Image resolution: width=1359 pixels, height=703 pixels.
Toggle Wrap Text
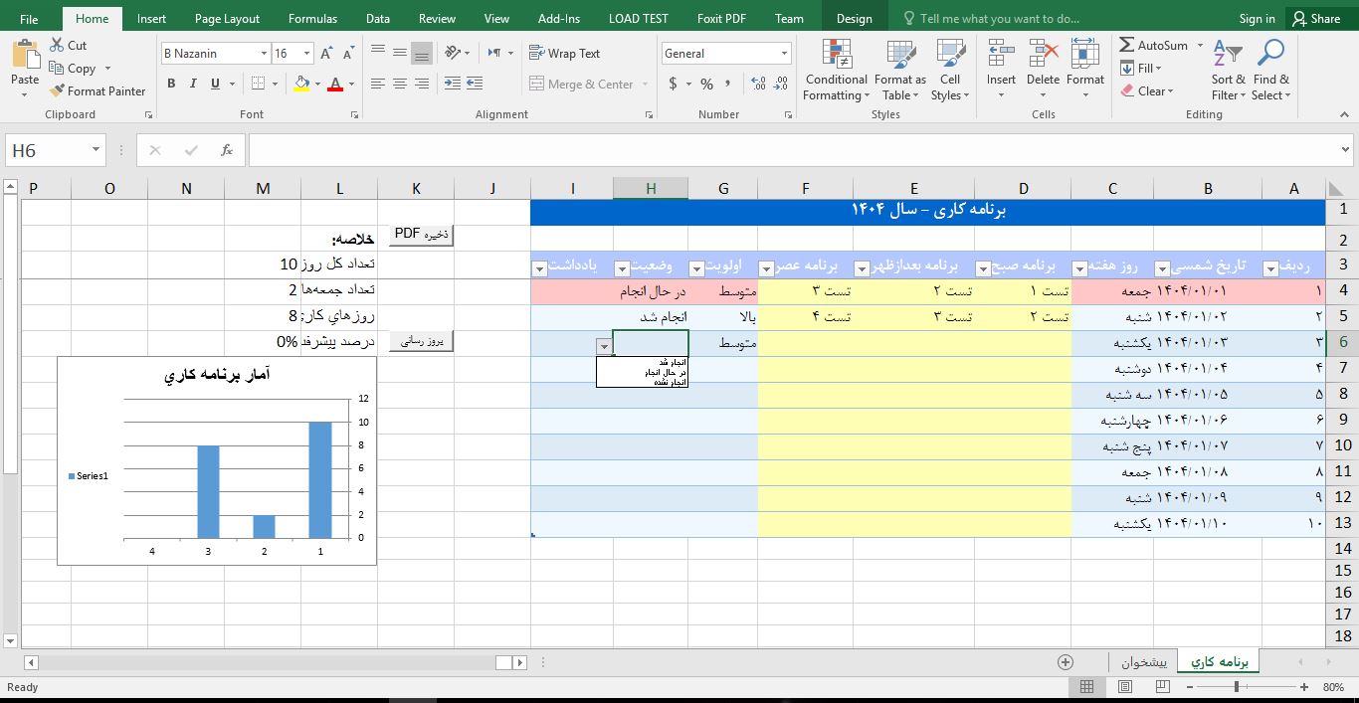coord(564,53)
